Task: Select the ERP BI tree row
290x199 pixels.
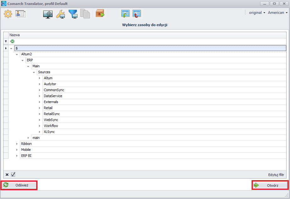Action: [x=153, y=156]
